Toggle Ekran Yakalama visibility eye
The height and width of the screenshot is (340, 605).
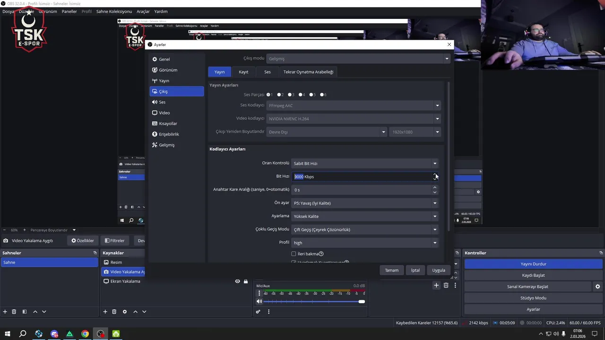237,281
